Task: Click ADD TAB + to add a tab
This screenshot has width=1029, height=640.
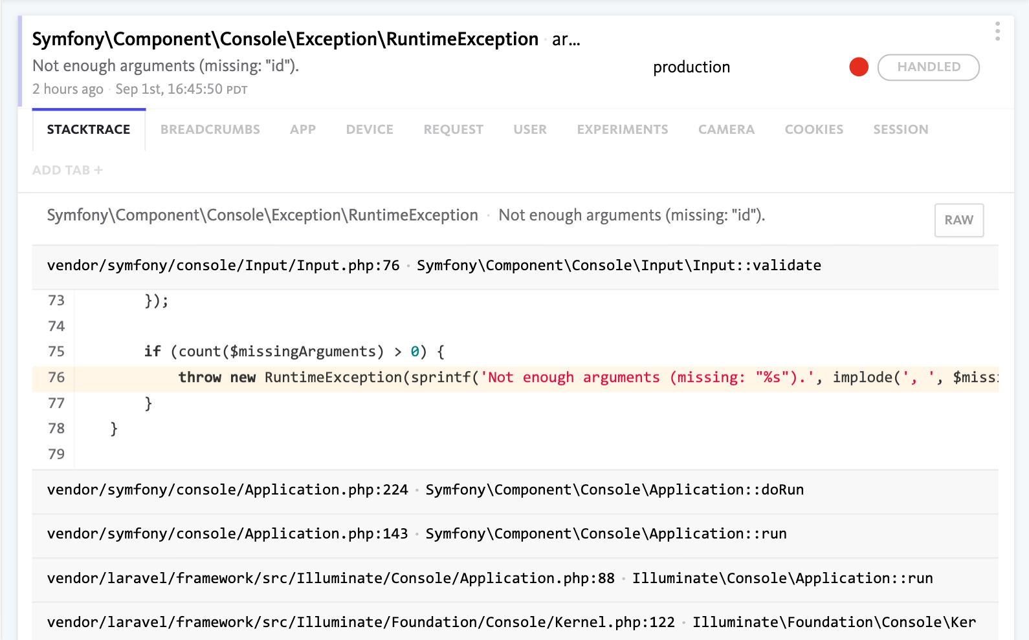Action: click(x=68, y=170)
